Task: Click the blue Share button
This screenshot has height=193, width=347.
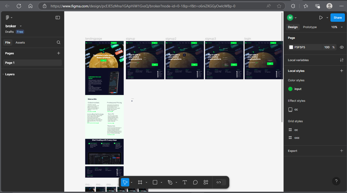Action: pos(338,18)
